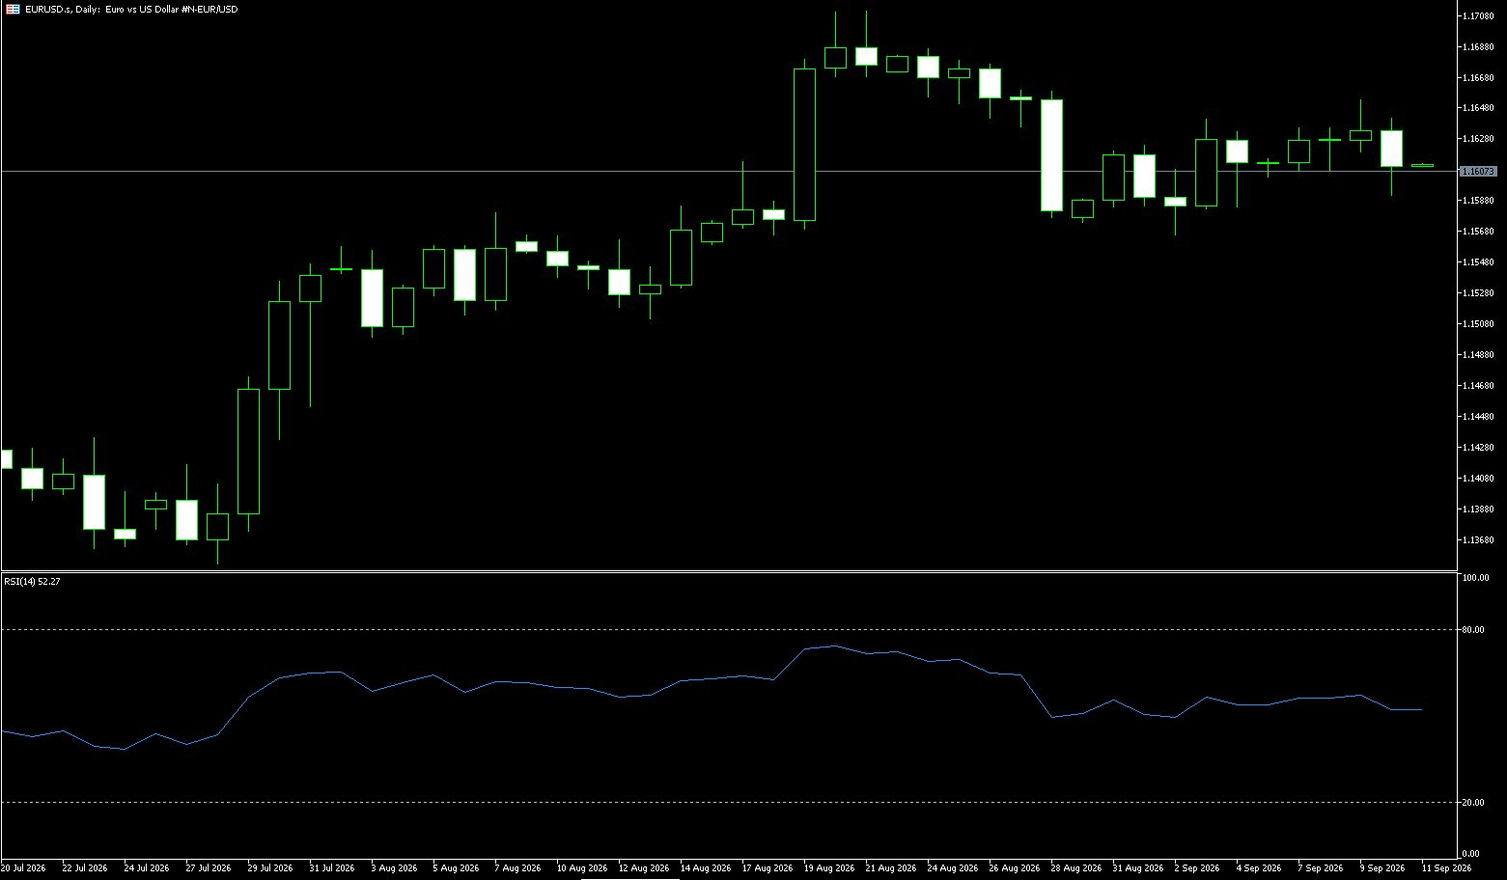Select the last small candle on 11 Sep
The image size is (1507, 880).
click(x=1422, y=165)
